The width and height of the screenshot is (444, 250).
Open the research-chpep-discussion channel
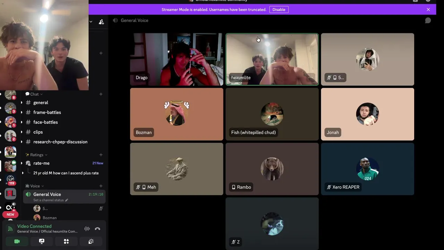[x=60, y=142]
